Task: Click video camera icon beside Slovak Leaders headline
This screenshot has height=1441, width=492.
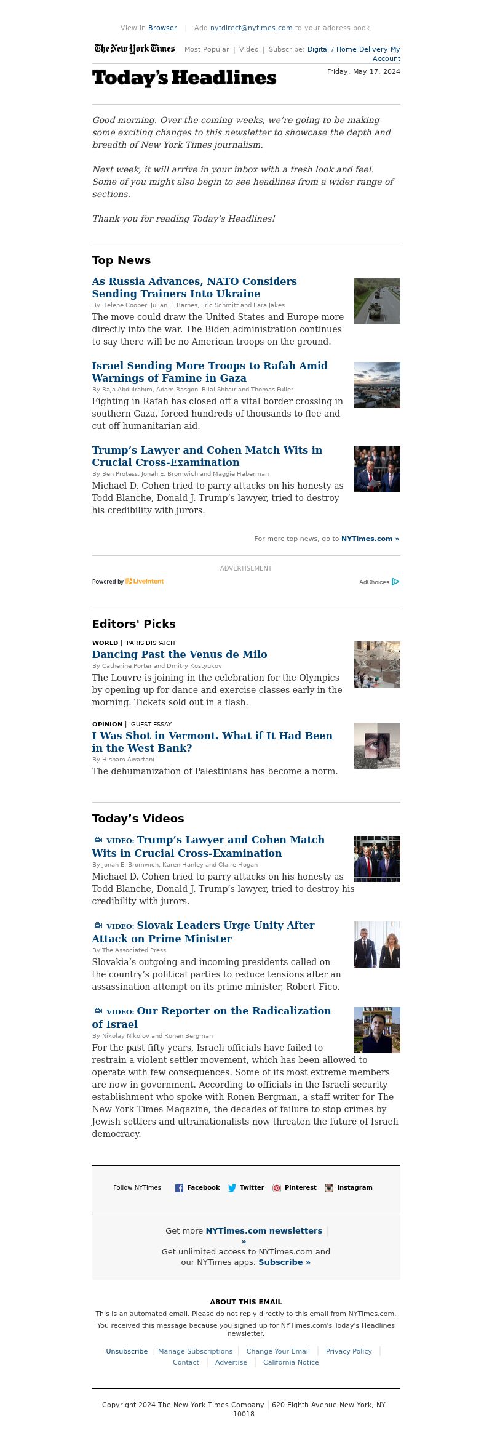Action: click(98, 925)
